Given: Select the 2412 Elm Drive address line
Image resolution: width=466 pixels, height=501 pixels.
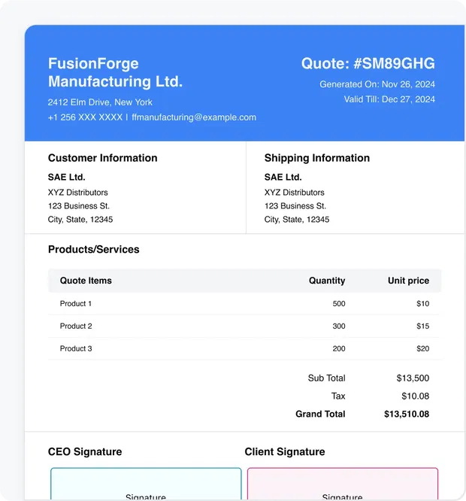Looking at the screenshot, I should click(x=100, y=102).
